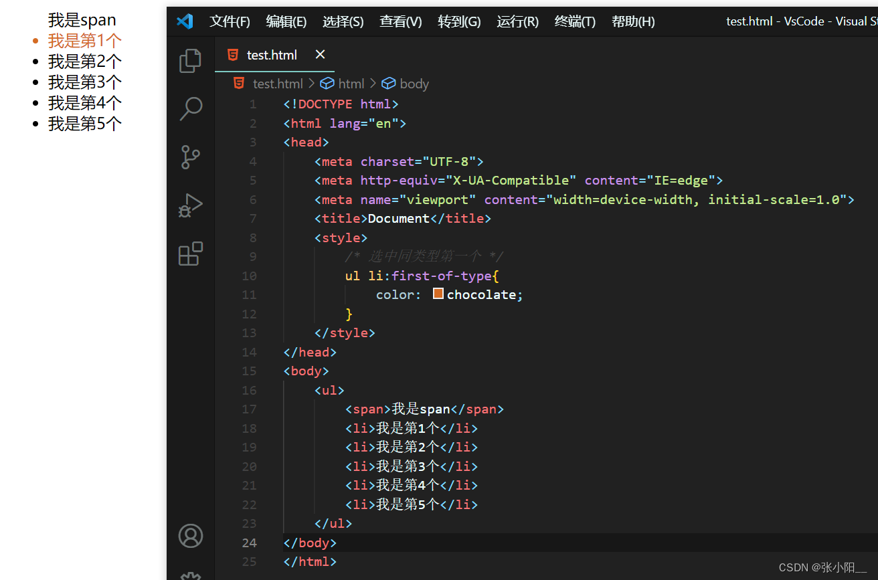Image resolution: width=878 pixels, height=580 pixels.
Task: Click the <!DOCTYPE html> code line
Action: click(x=341, y=104)
